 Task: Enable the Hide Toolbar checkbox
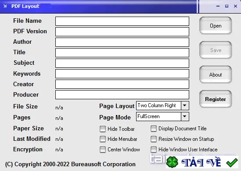point(103,129)
